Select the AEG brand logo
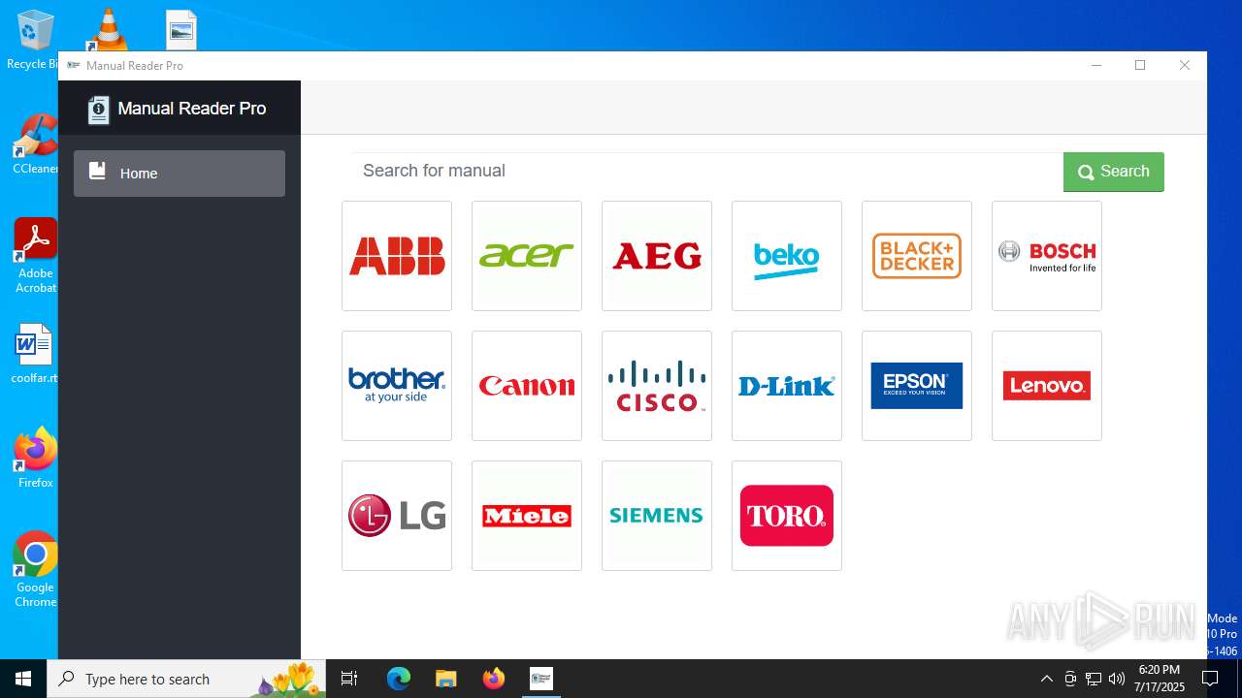 point(657,256)
